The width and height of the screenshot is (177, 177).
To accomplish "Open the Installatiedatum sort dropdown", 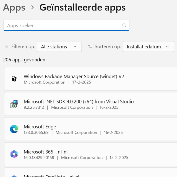I will 148,47.
